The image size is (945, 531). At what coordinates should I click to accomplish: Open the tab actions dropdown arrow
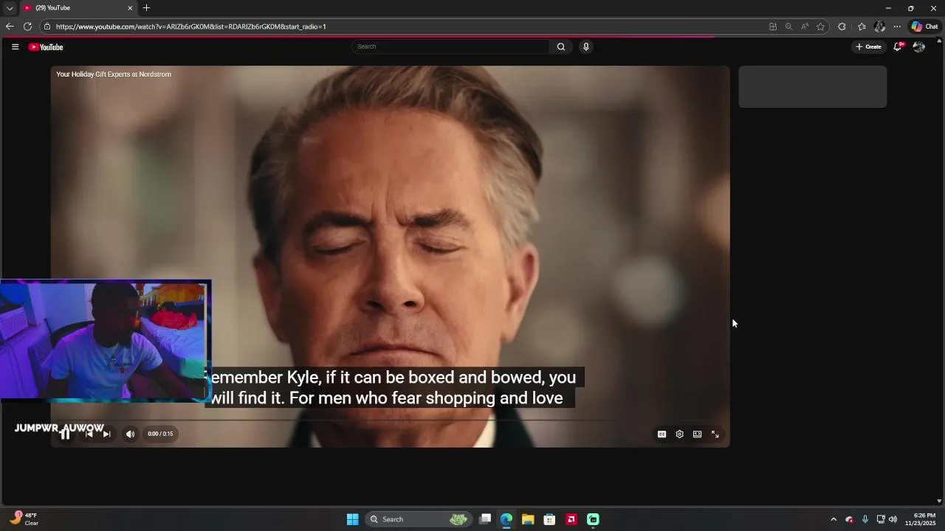pyautogui.click(x=10, y=8)
